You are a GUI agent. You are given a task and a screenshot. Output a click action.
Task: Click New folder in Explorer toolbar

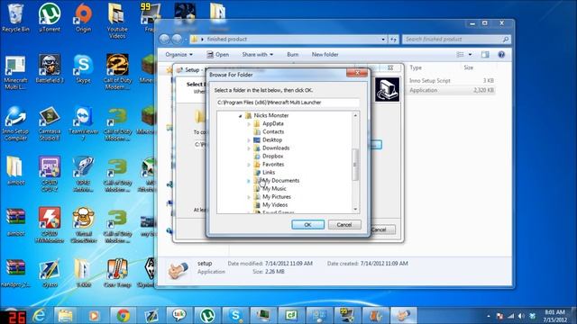click(325, 54)
